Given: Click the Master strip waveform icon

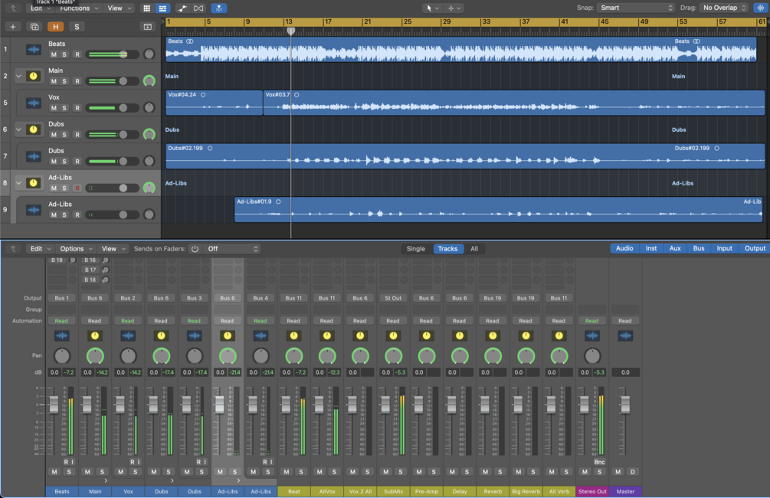Looking at the screenshot, I should click(x=625, y=336).
